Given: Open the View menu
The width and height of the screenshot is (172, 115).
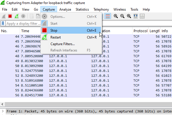Looking at the screenshot, I should pos(26,9).
